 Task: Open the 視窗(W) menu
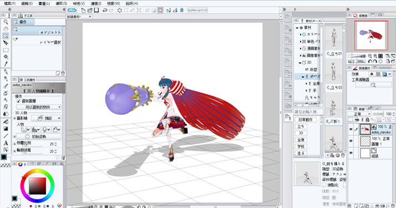coord(113,3)
